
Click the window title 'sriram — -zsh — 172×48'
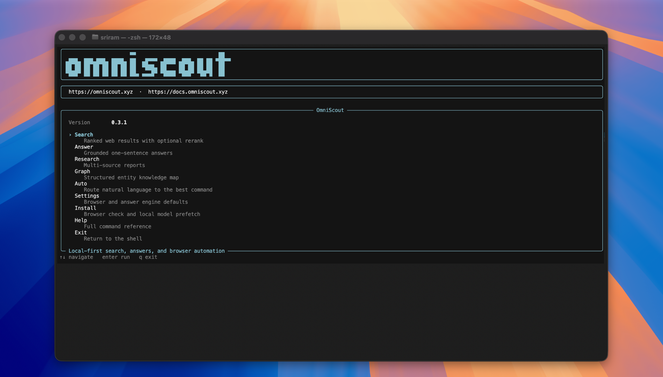coord(136,37)
